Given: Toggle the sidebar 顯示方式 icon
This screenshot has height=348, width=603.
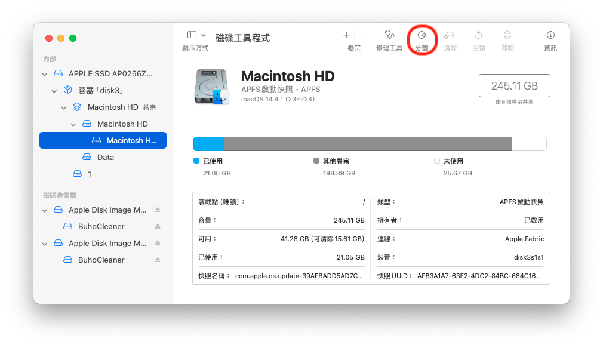Looking at the screenshot, I should [x=192, y=35].
